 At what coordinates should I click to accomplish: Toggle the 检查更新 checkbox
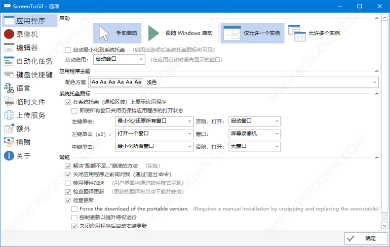68,200
